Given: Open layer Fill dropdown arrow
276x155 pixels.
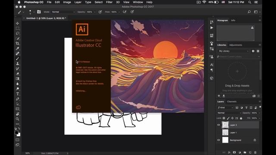Looking at the screenshot, I should coord(260,118).
